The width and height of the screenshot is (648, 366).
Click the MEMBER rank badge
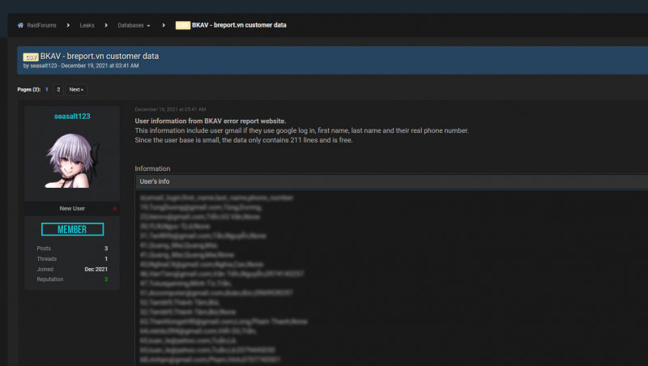tap(72, 229)
